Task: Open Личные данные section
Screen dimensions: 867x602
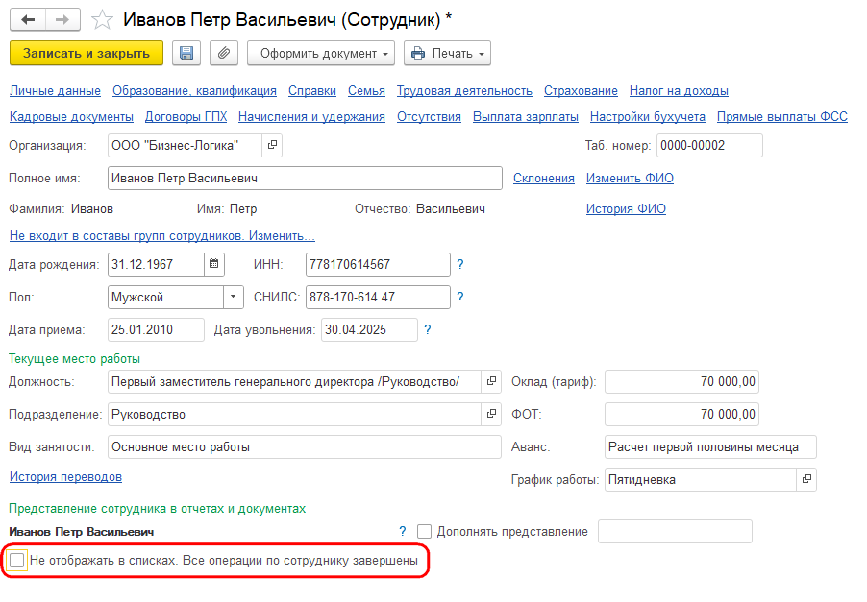Action: (x=56, y=91)
